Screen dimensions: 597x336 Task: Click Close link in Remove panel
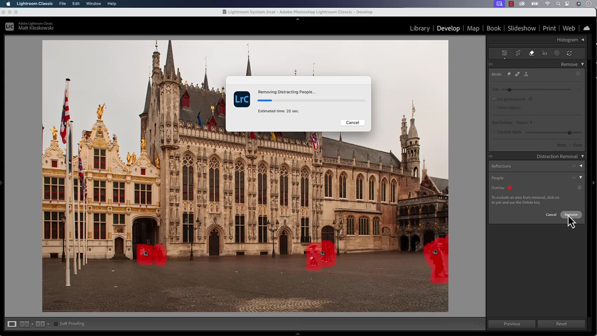[x=577, y=145]
